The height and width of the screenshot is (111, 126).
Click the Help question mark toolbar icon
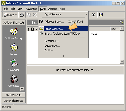(x=101, y=15)
